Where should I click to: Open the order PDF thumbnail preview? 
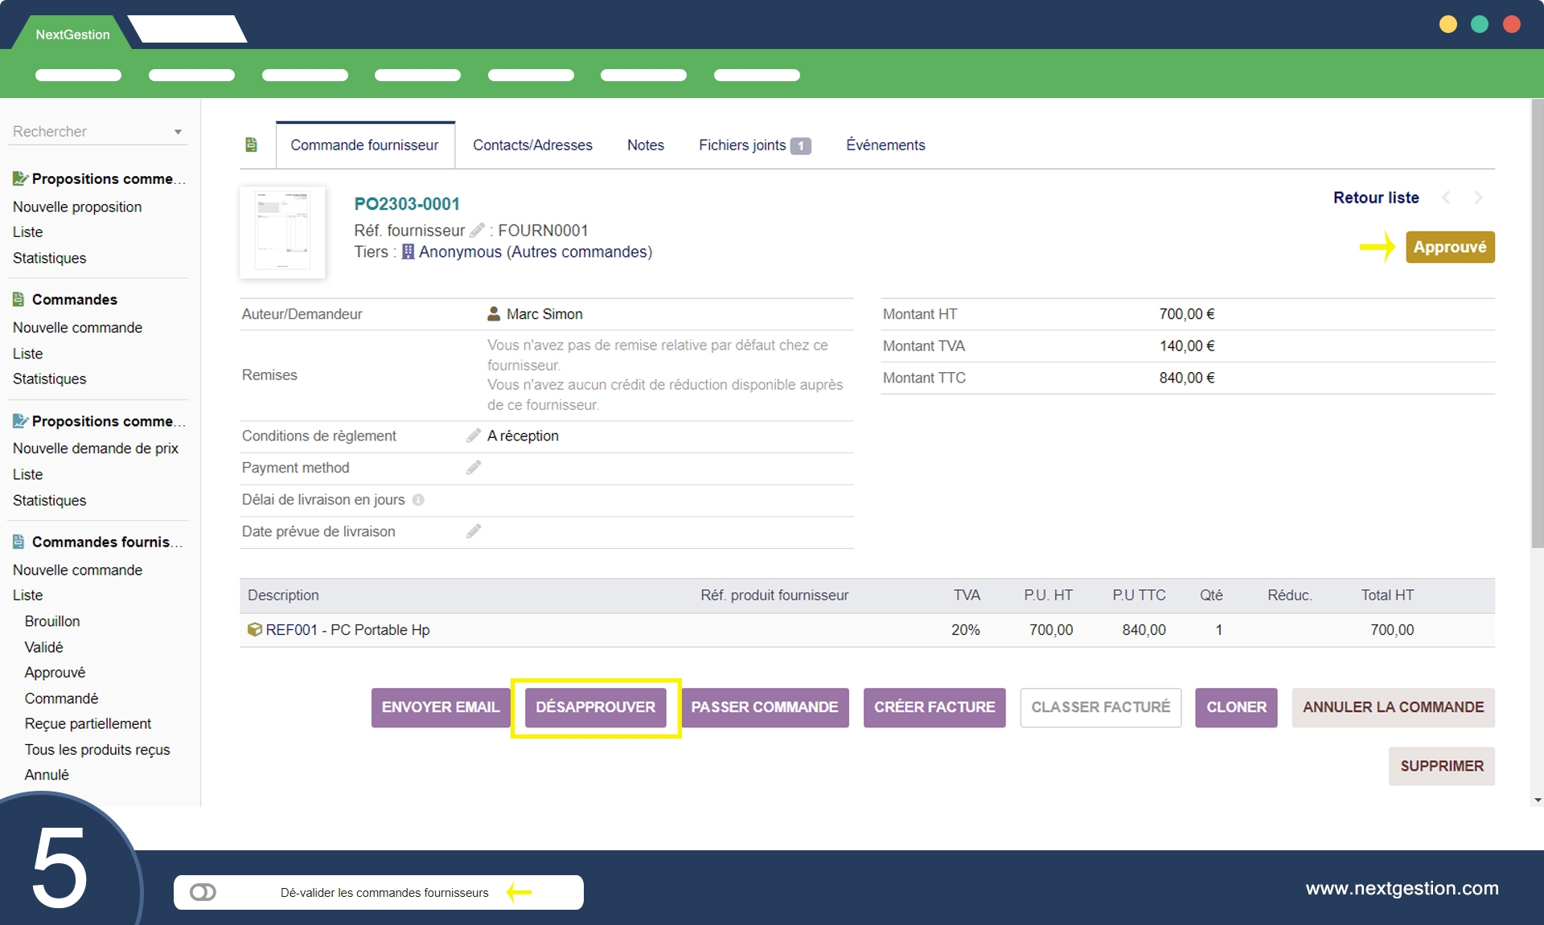(x=282, y=232)
